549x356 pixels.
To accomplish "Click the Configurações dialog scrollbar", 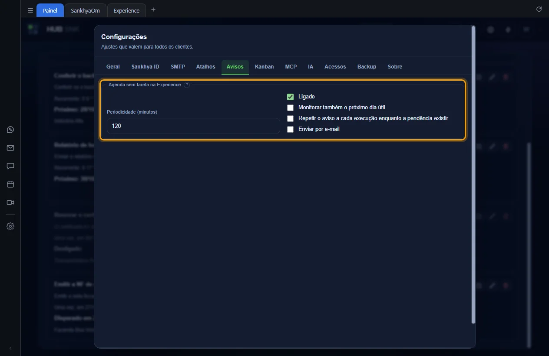I will click(473, 174).
